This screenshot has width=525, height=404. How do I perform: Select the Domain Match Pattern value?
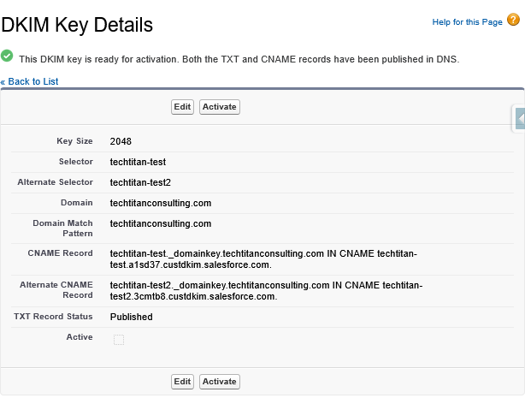click(161, 223)
